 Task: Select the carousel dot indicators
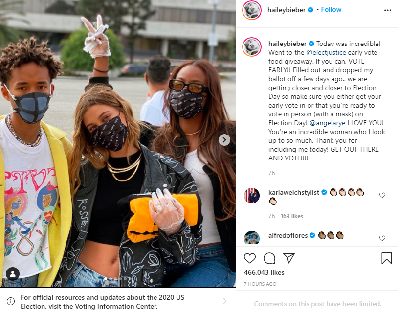pyautogui.click(x=116, y=279)
